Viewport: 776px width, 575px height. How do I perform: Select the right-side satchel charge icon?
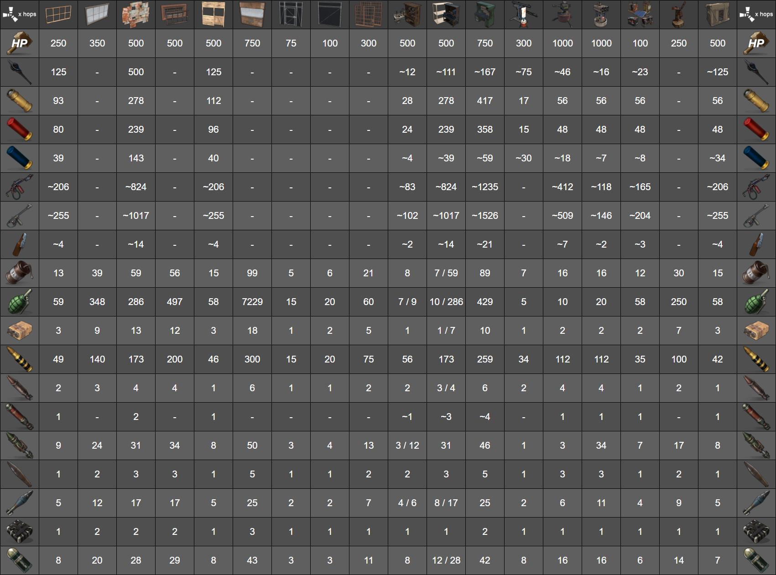(756, 331)
